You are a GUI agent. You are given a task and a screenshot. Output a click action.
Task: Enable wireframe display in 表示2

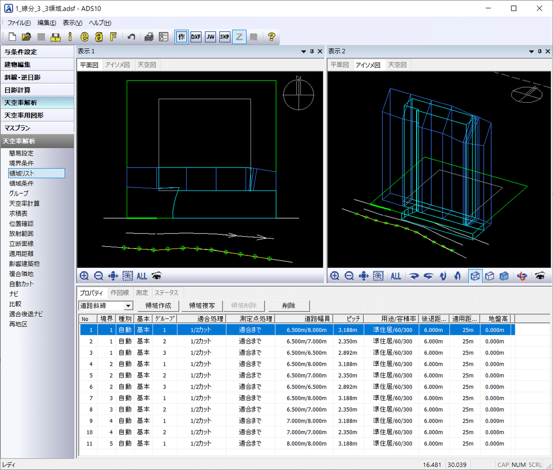coord(476,276)
